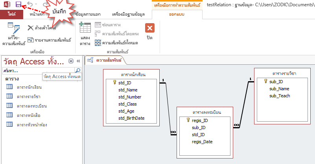Open the navigation pane category dropdown arrow
The width and height of the screenshot is (315, 164).
71,61
